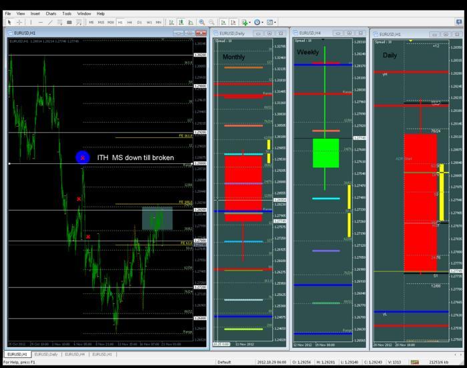Click the 'O: 1.29256' status value
This screenshot has width=467, height=368.
coord(302,362)
